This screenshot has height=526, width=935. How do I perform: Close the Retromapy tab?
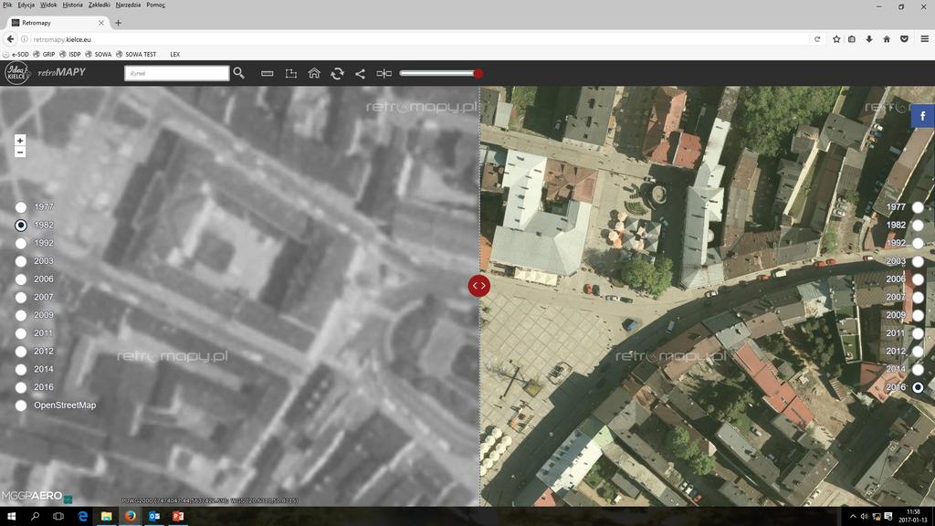(x=100, y=23)
